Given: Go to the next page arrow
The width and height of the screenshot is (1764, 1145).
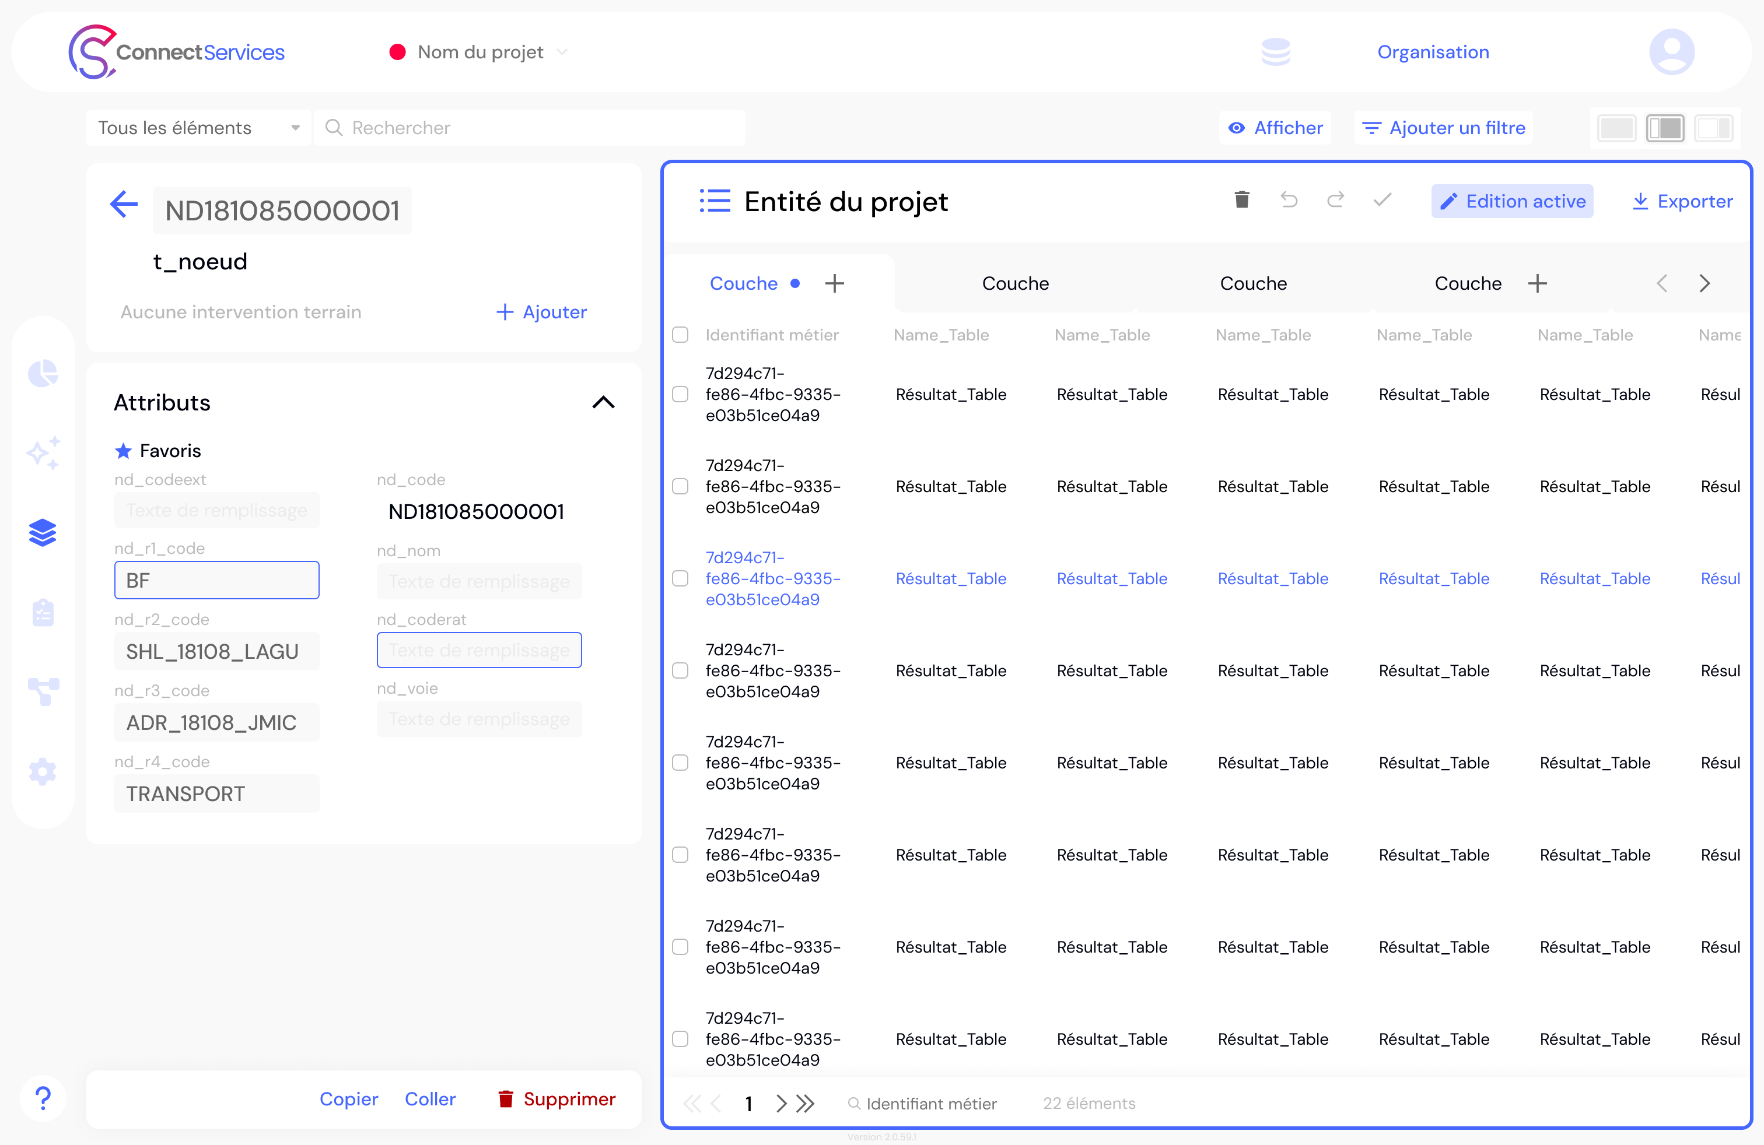Looking at the screenshot, I should pos(780,1104).
